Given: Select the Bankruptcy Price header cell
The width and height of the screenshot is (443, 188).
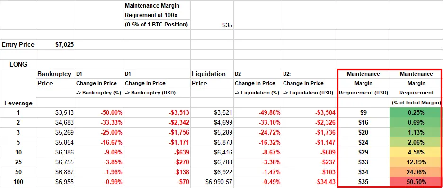Looking at the screenshot, I should 56,78.
